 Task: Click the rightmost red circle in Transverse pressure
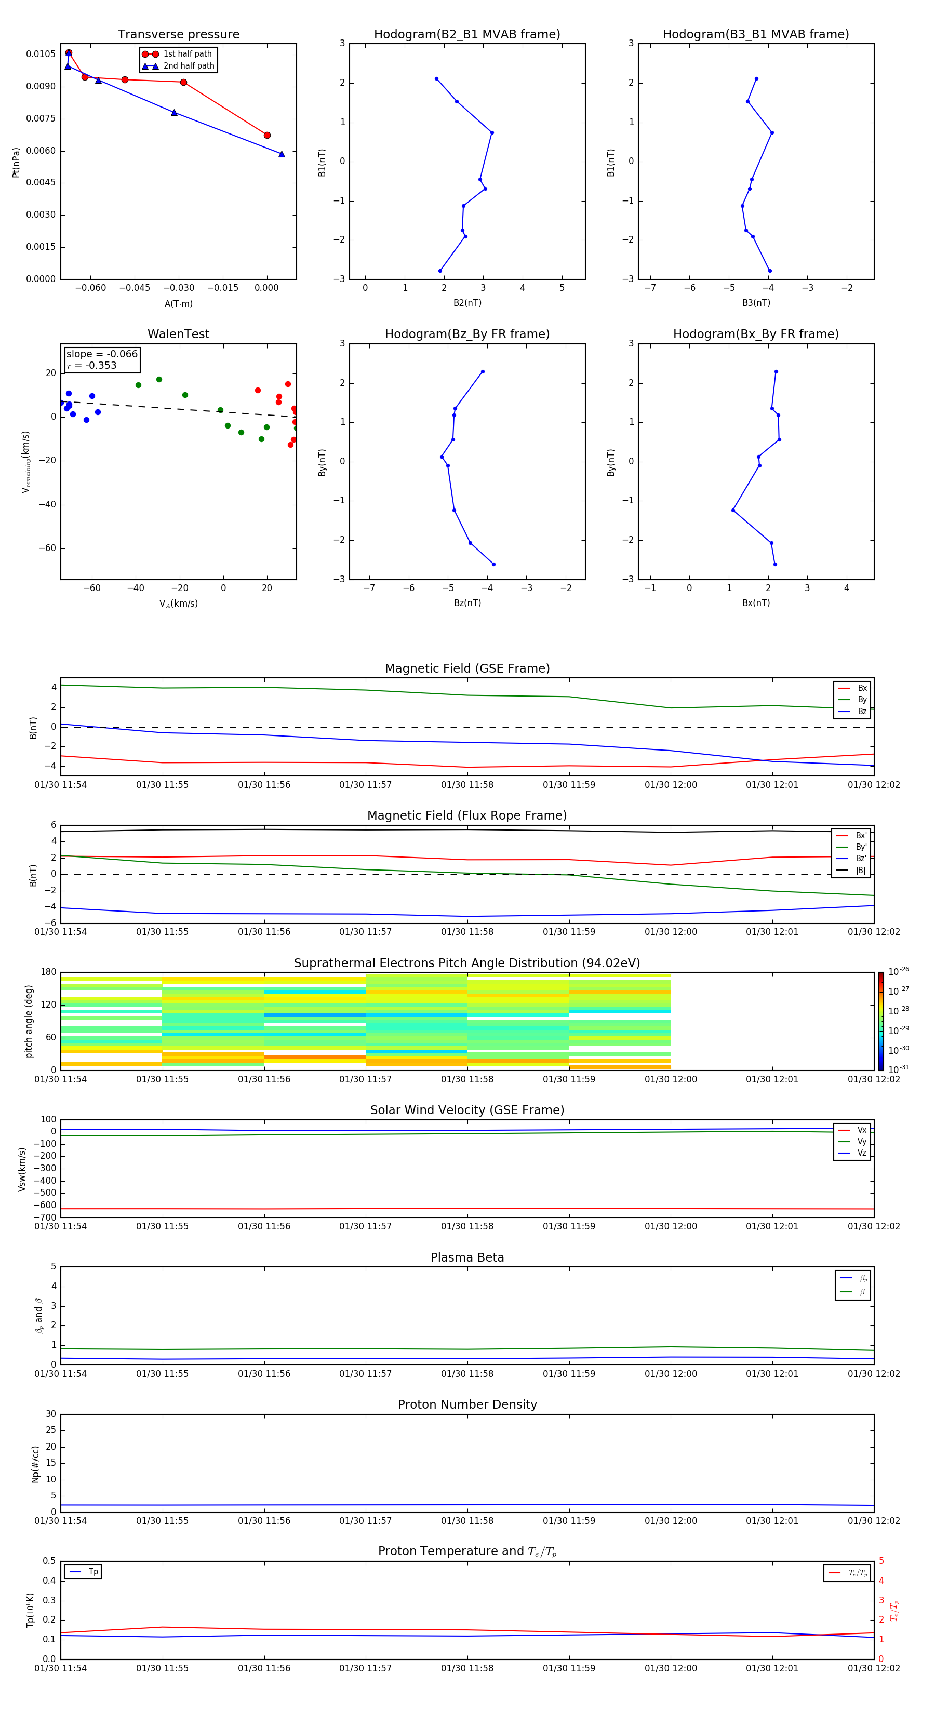click(x=267, y=135)
